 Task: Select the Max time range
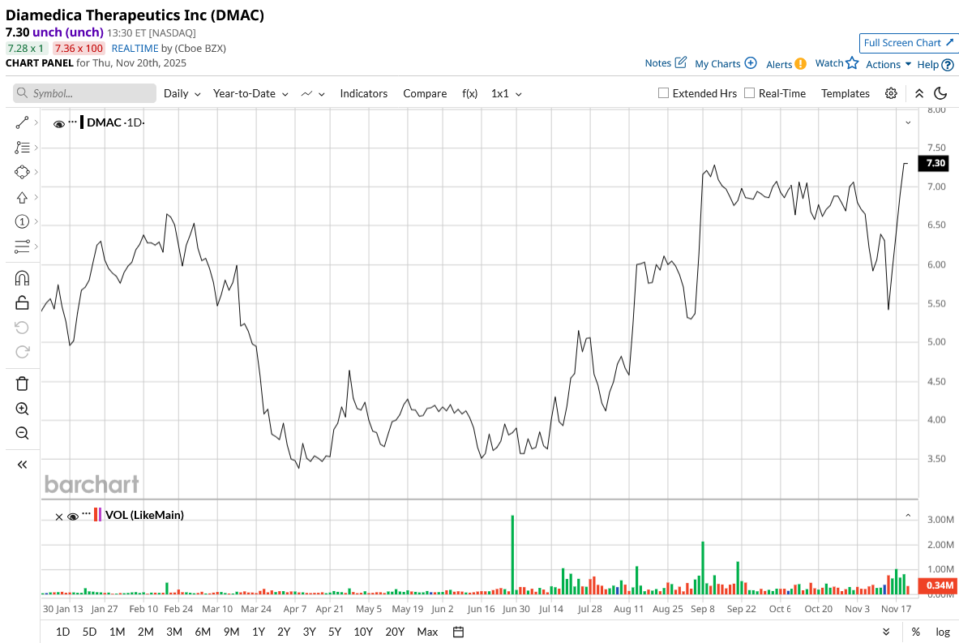[x=427, y=632]
